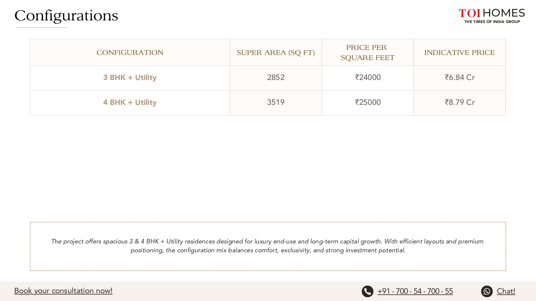The width and height of the screenshot is (536, 301).
Task: Select the ₹24000 price per sq ft cell
Action: point(368,78)
